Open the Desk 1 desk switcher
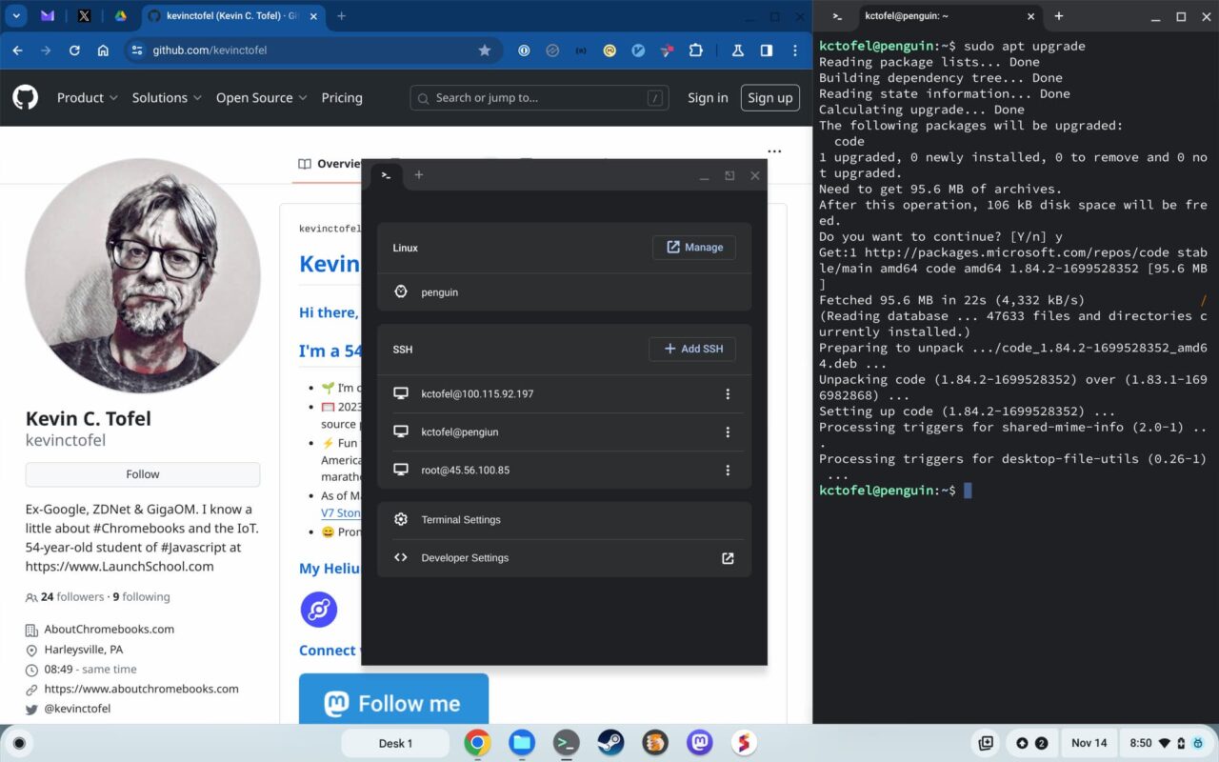Viewport: 1219px width, 762px height. pyautogui.click(x=395, y=743)
